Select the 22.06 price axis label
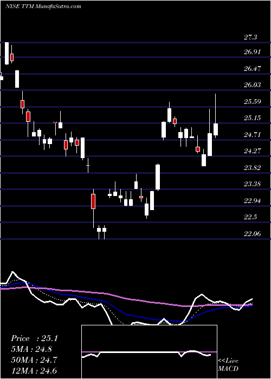 coord(252,234)
